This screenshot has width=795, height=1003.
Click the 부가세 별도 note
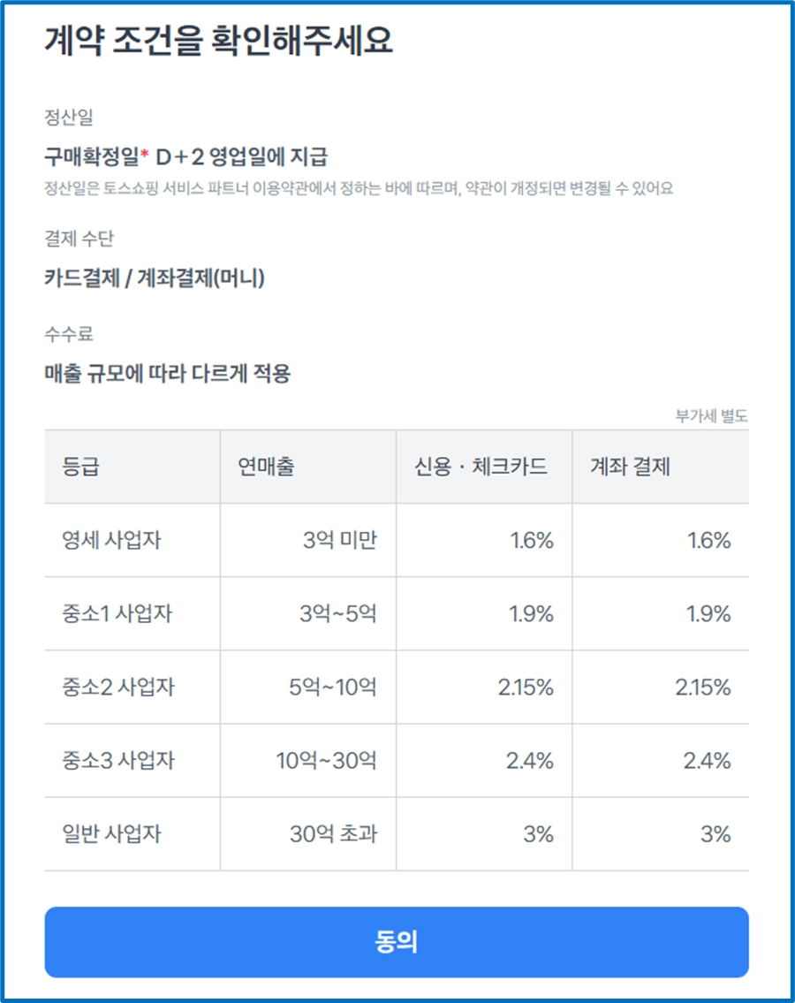point(711,416)
